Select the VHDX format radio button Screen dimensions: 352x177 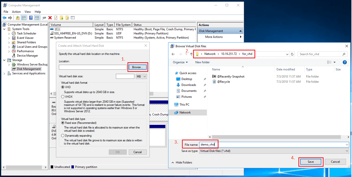(63, 97)
